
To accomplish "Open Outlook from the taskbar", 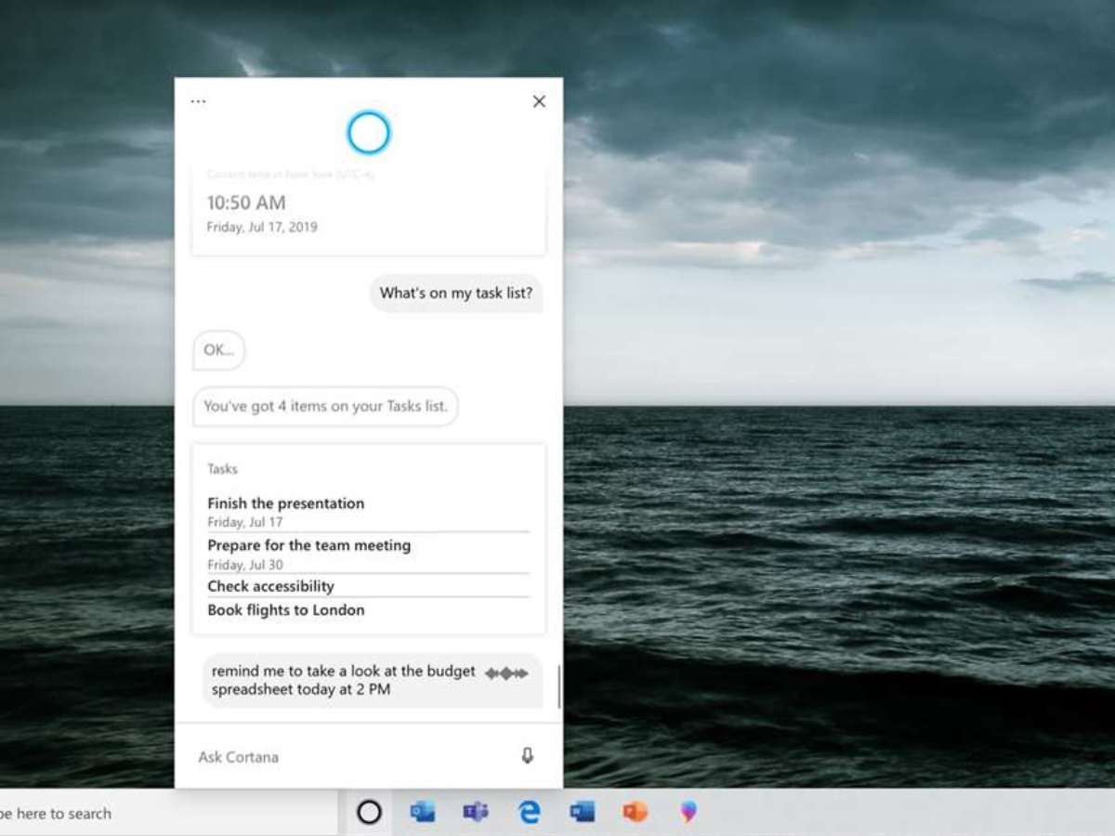I will click(423, 813).
